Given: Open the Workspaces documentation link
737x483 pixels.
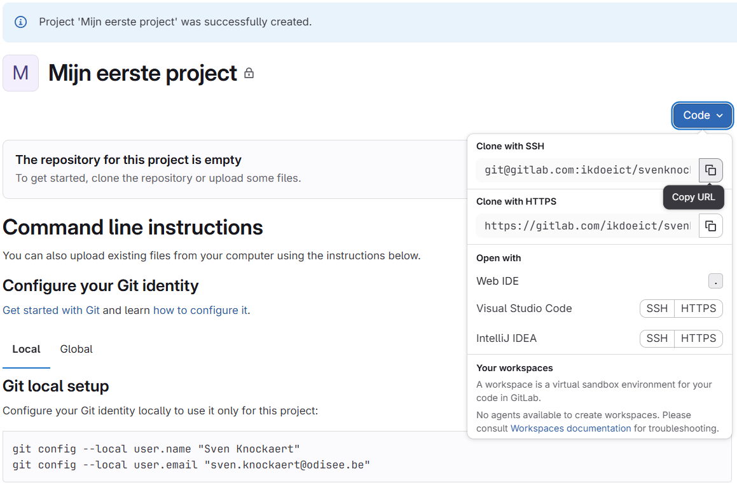Looking at the screenshot, I should point(570,428).
